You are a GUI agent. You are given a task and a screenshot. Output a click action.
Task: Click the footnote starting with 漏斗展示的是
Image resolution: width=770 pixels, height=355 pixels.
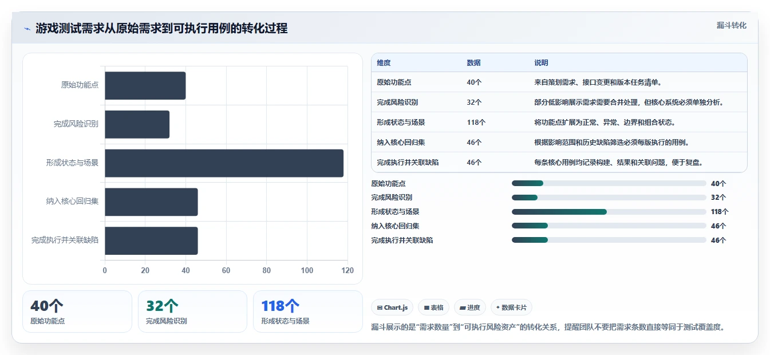pos(549,328)
